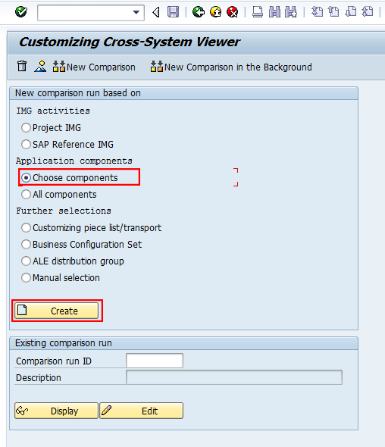The width and height of the screenshot is (385, 447).
Task: Click the red Cancel icon
Action: [x=233, y=12]
